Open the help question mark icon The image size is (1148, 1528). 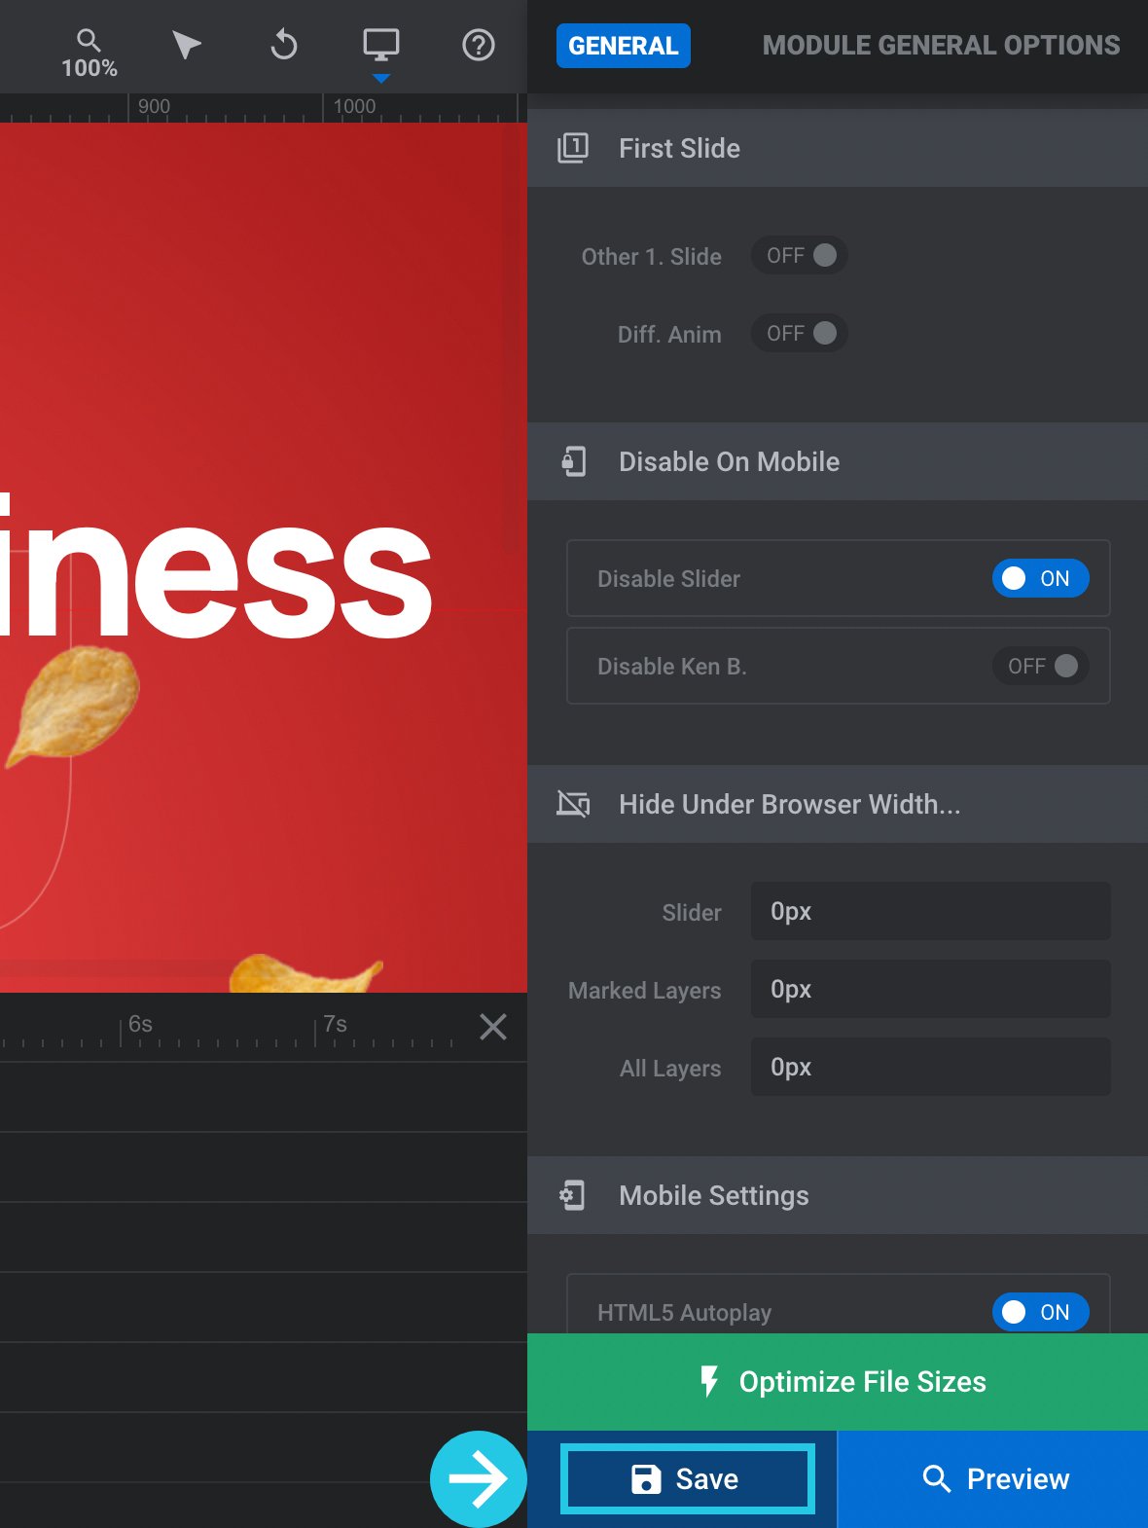[478, 45]
